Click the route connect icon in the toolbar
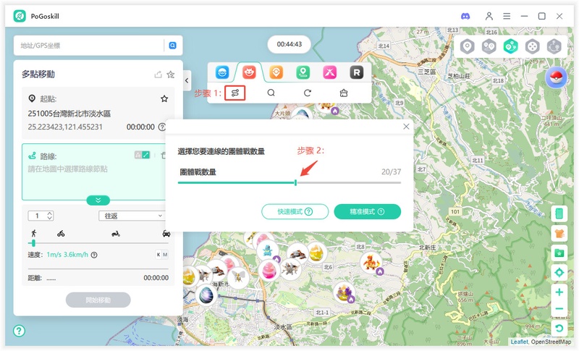Viewport: 579px width, 351px height. coord(234,93)
